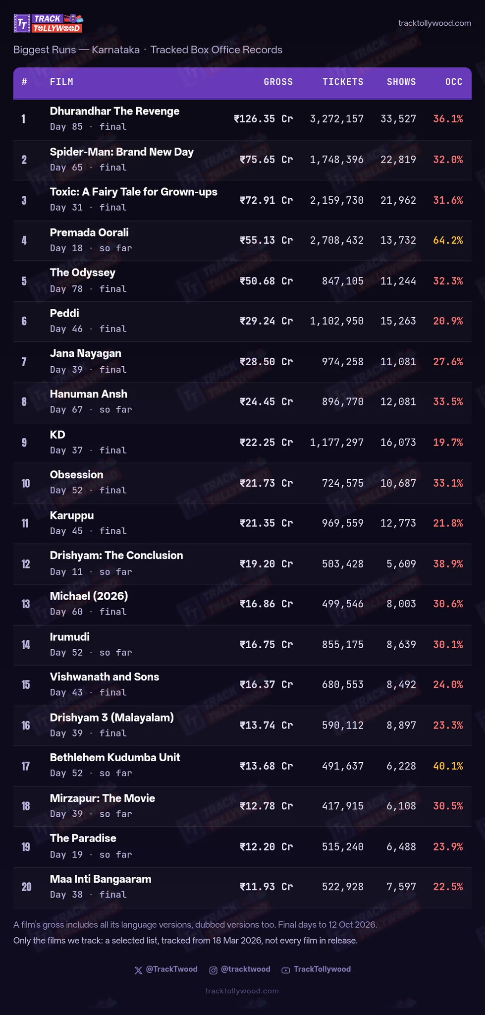485x1015 pixels.
Task: Click the YouTube icon in footer
Action: [286, 970]
